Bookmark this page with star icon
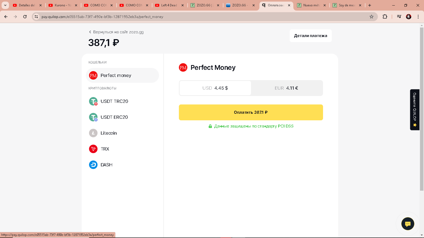Screen dimensions: 424x238 pyautogui.click(x=372, y=17)
